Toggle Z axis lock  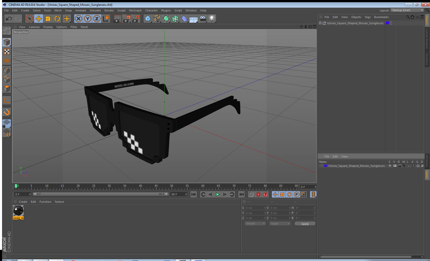click(x=97, y=19)
